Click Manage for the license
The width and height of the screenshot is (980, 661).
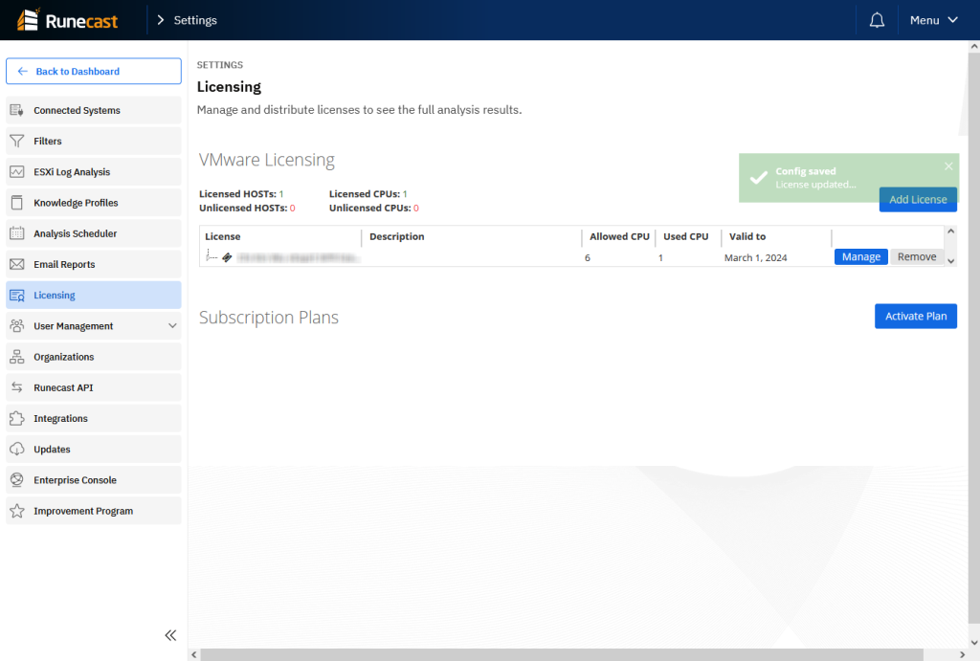click(860, 256)
